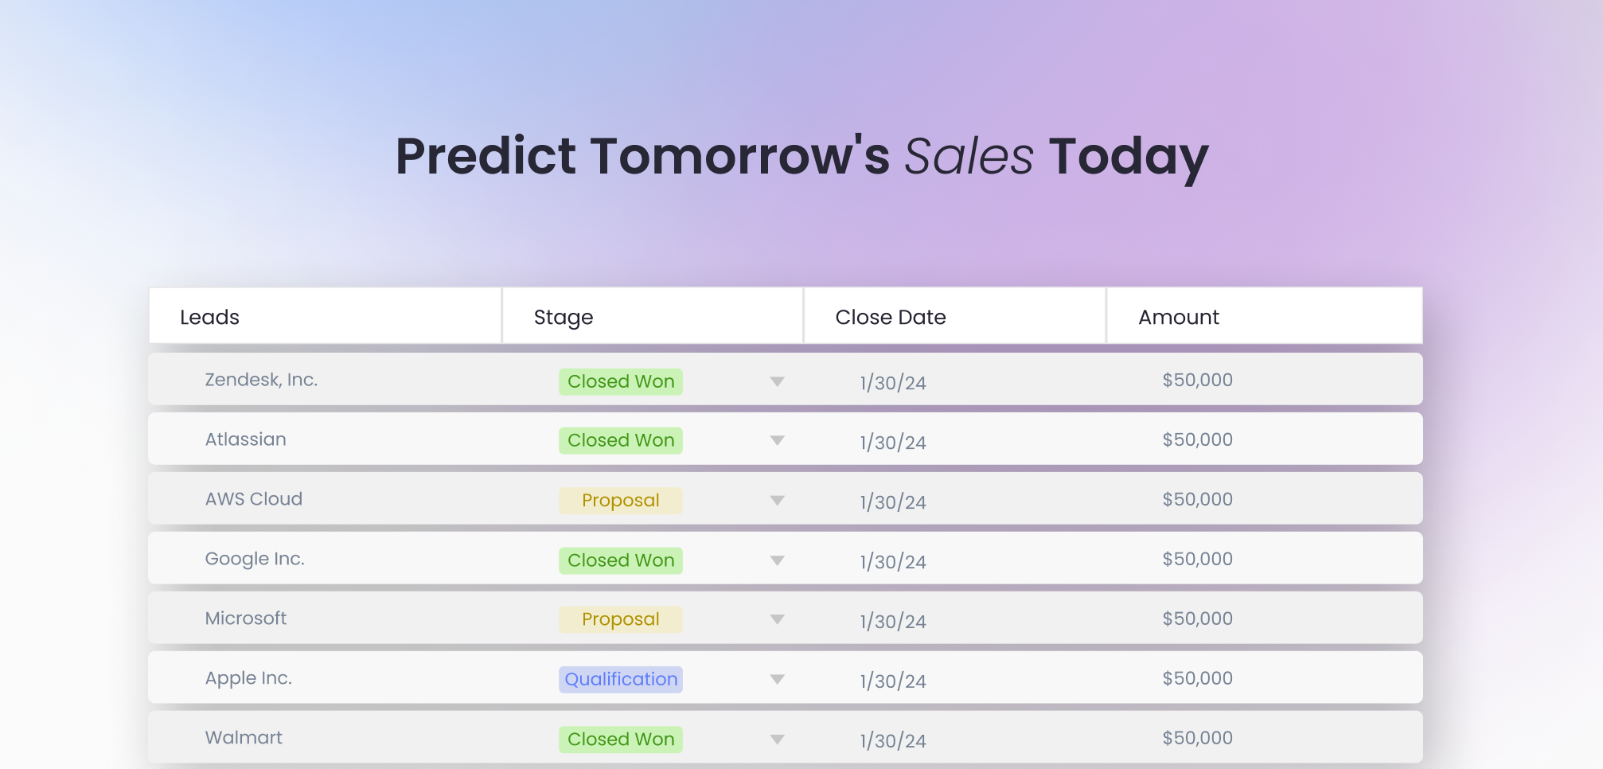Open the stage selector for Microsoft

pos(776,619)
